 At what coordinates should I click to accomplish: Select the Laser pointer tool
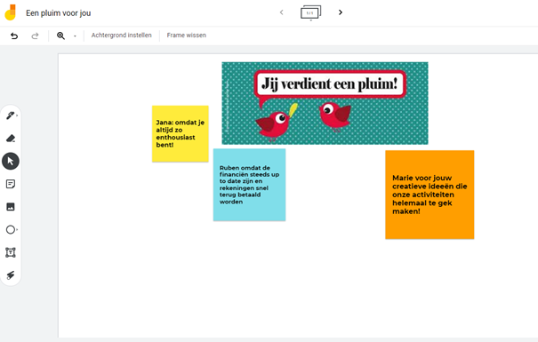[x=11, y=274]
